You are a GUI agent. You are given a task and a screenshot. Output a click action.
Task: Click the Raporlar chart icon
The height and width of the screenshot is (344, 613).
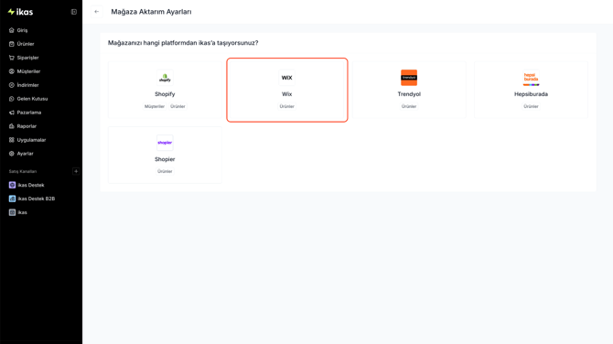point(12,126)
